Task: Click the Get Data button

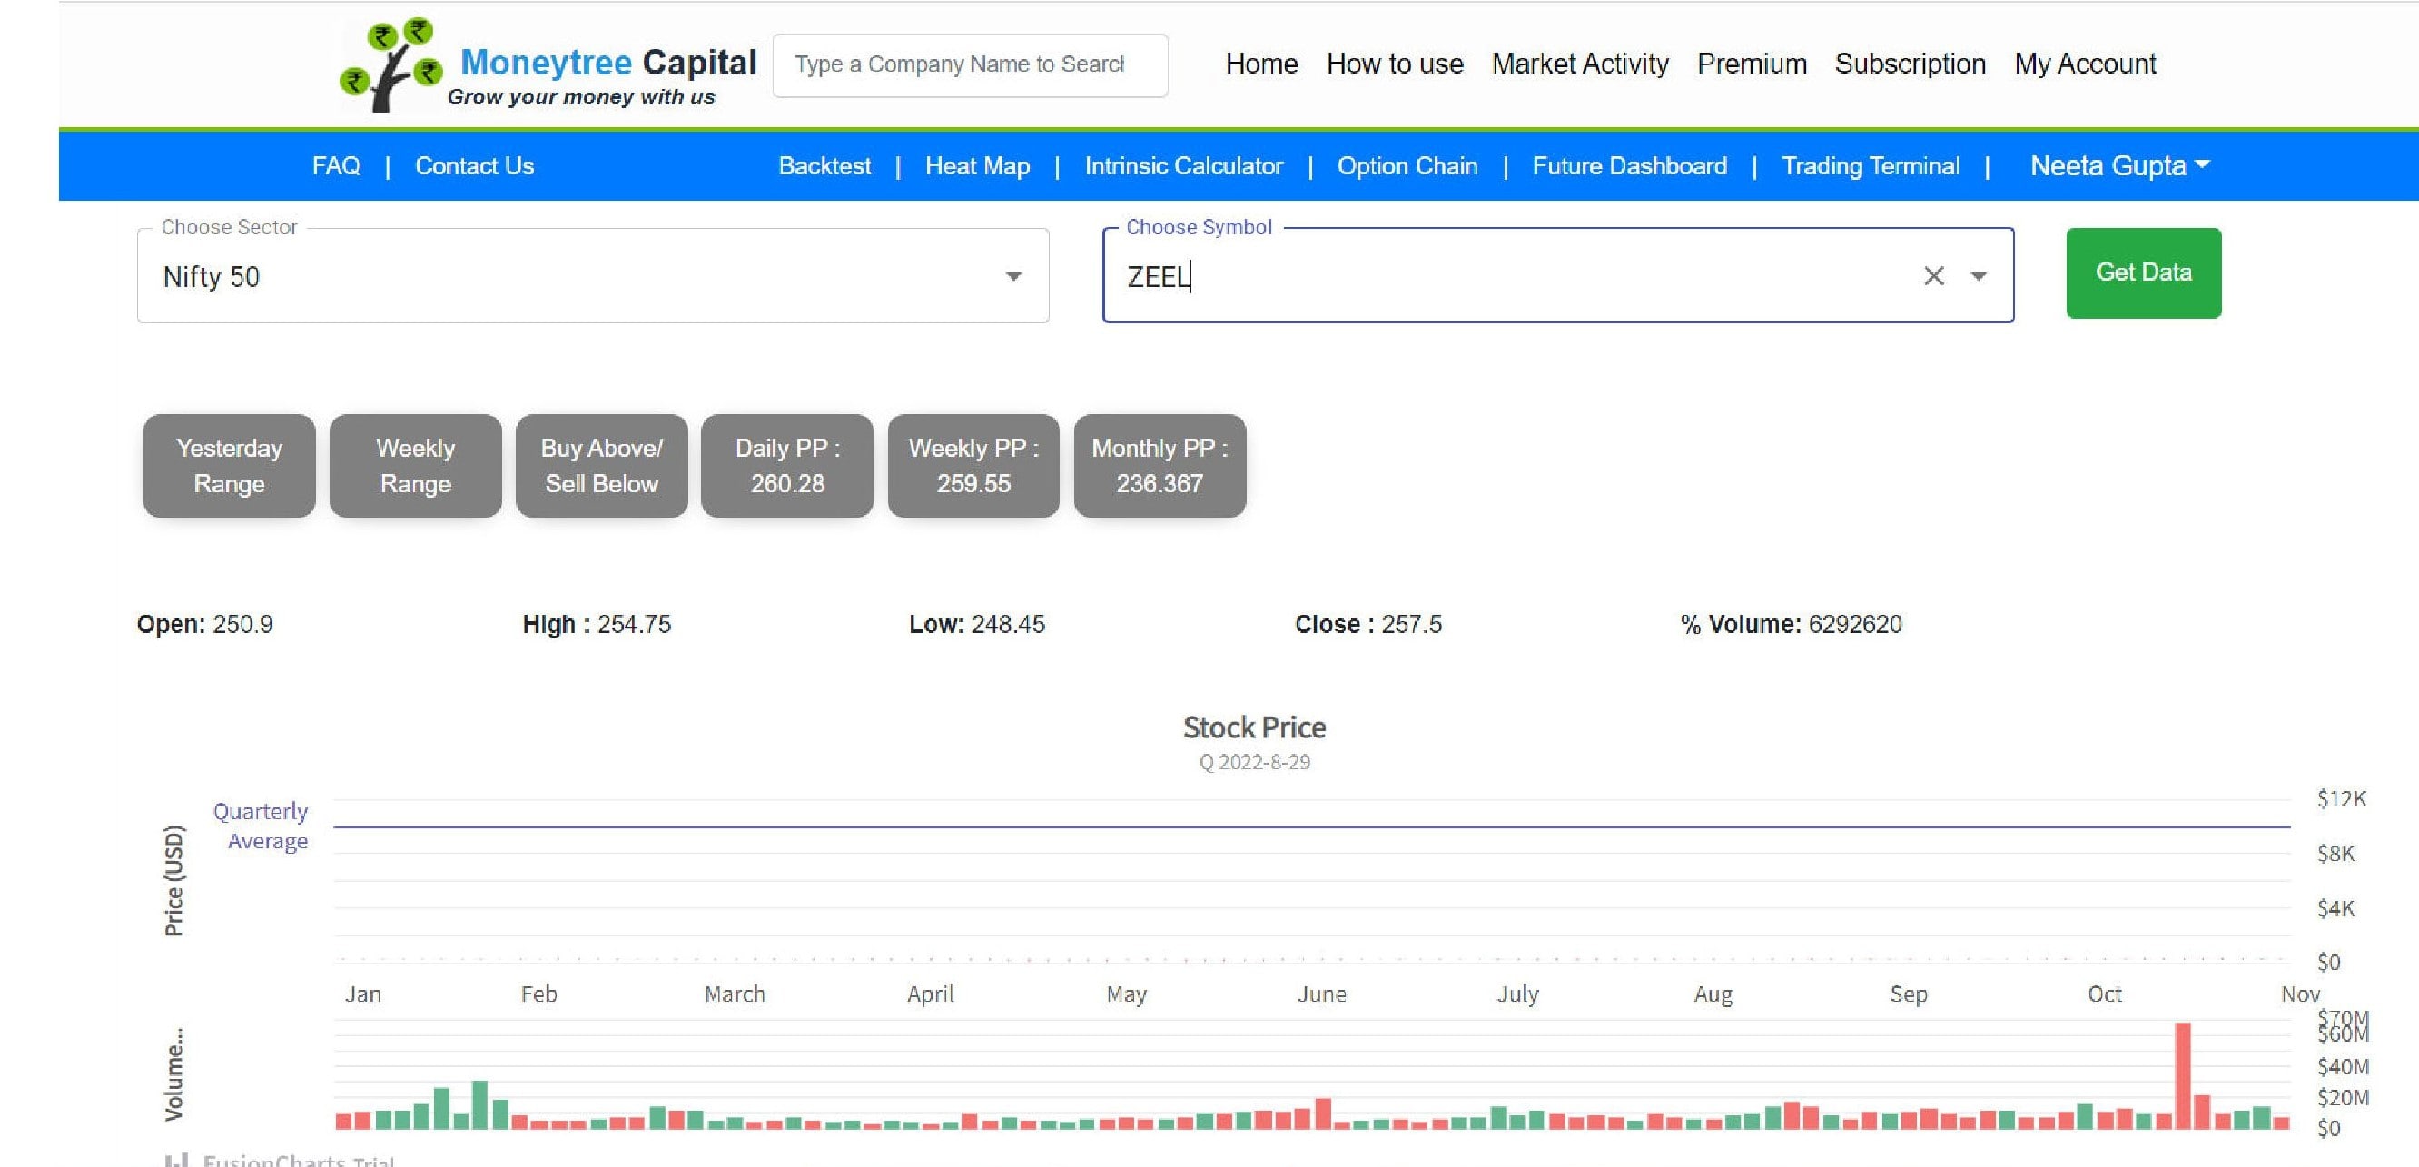Action: (x=2143, y=272)
